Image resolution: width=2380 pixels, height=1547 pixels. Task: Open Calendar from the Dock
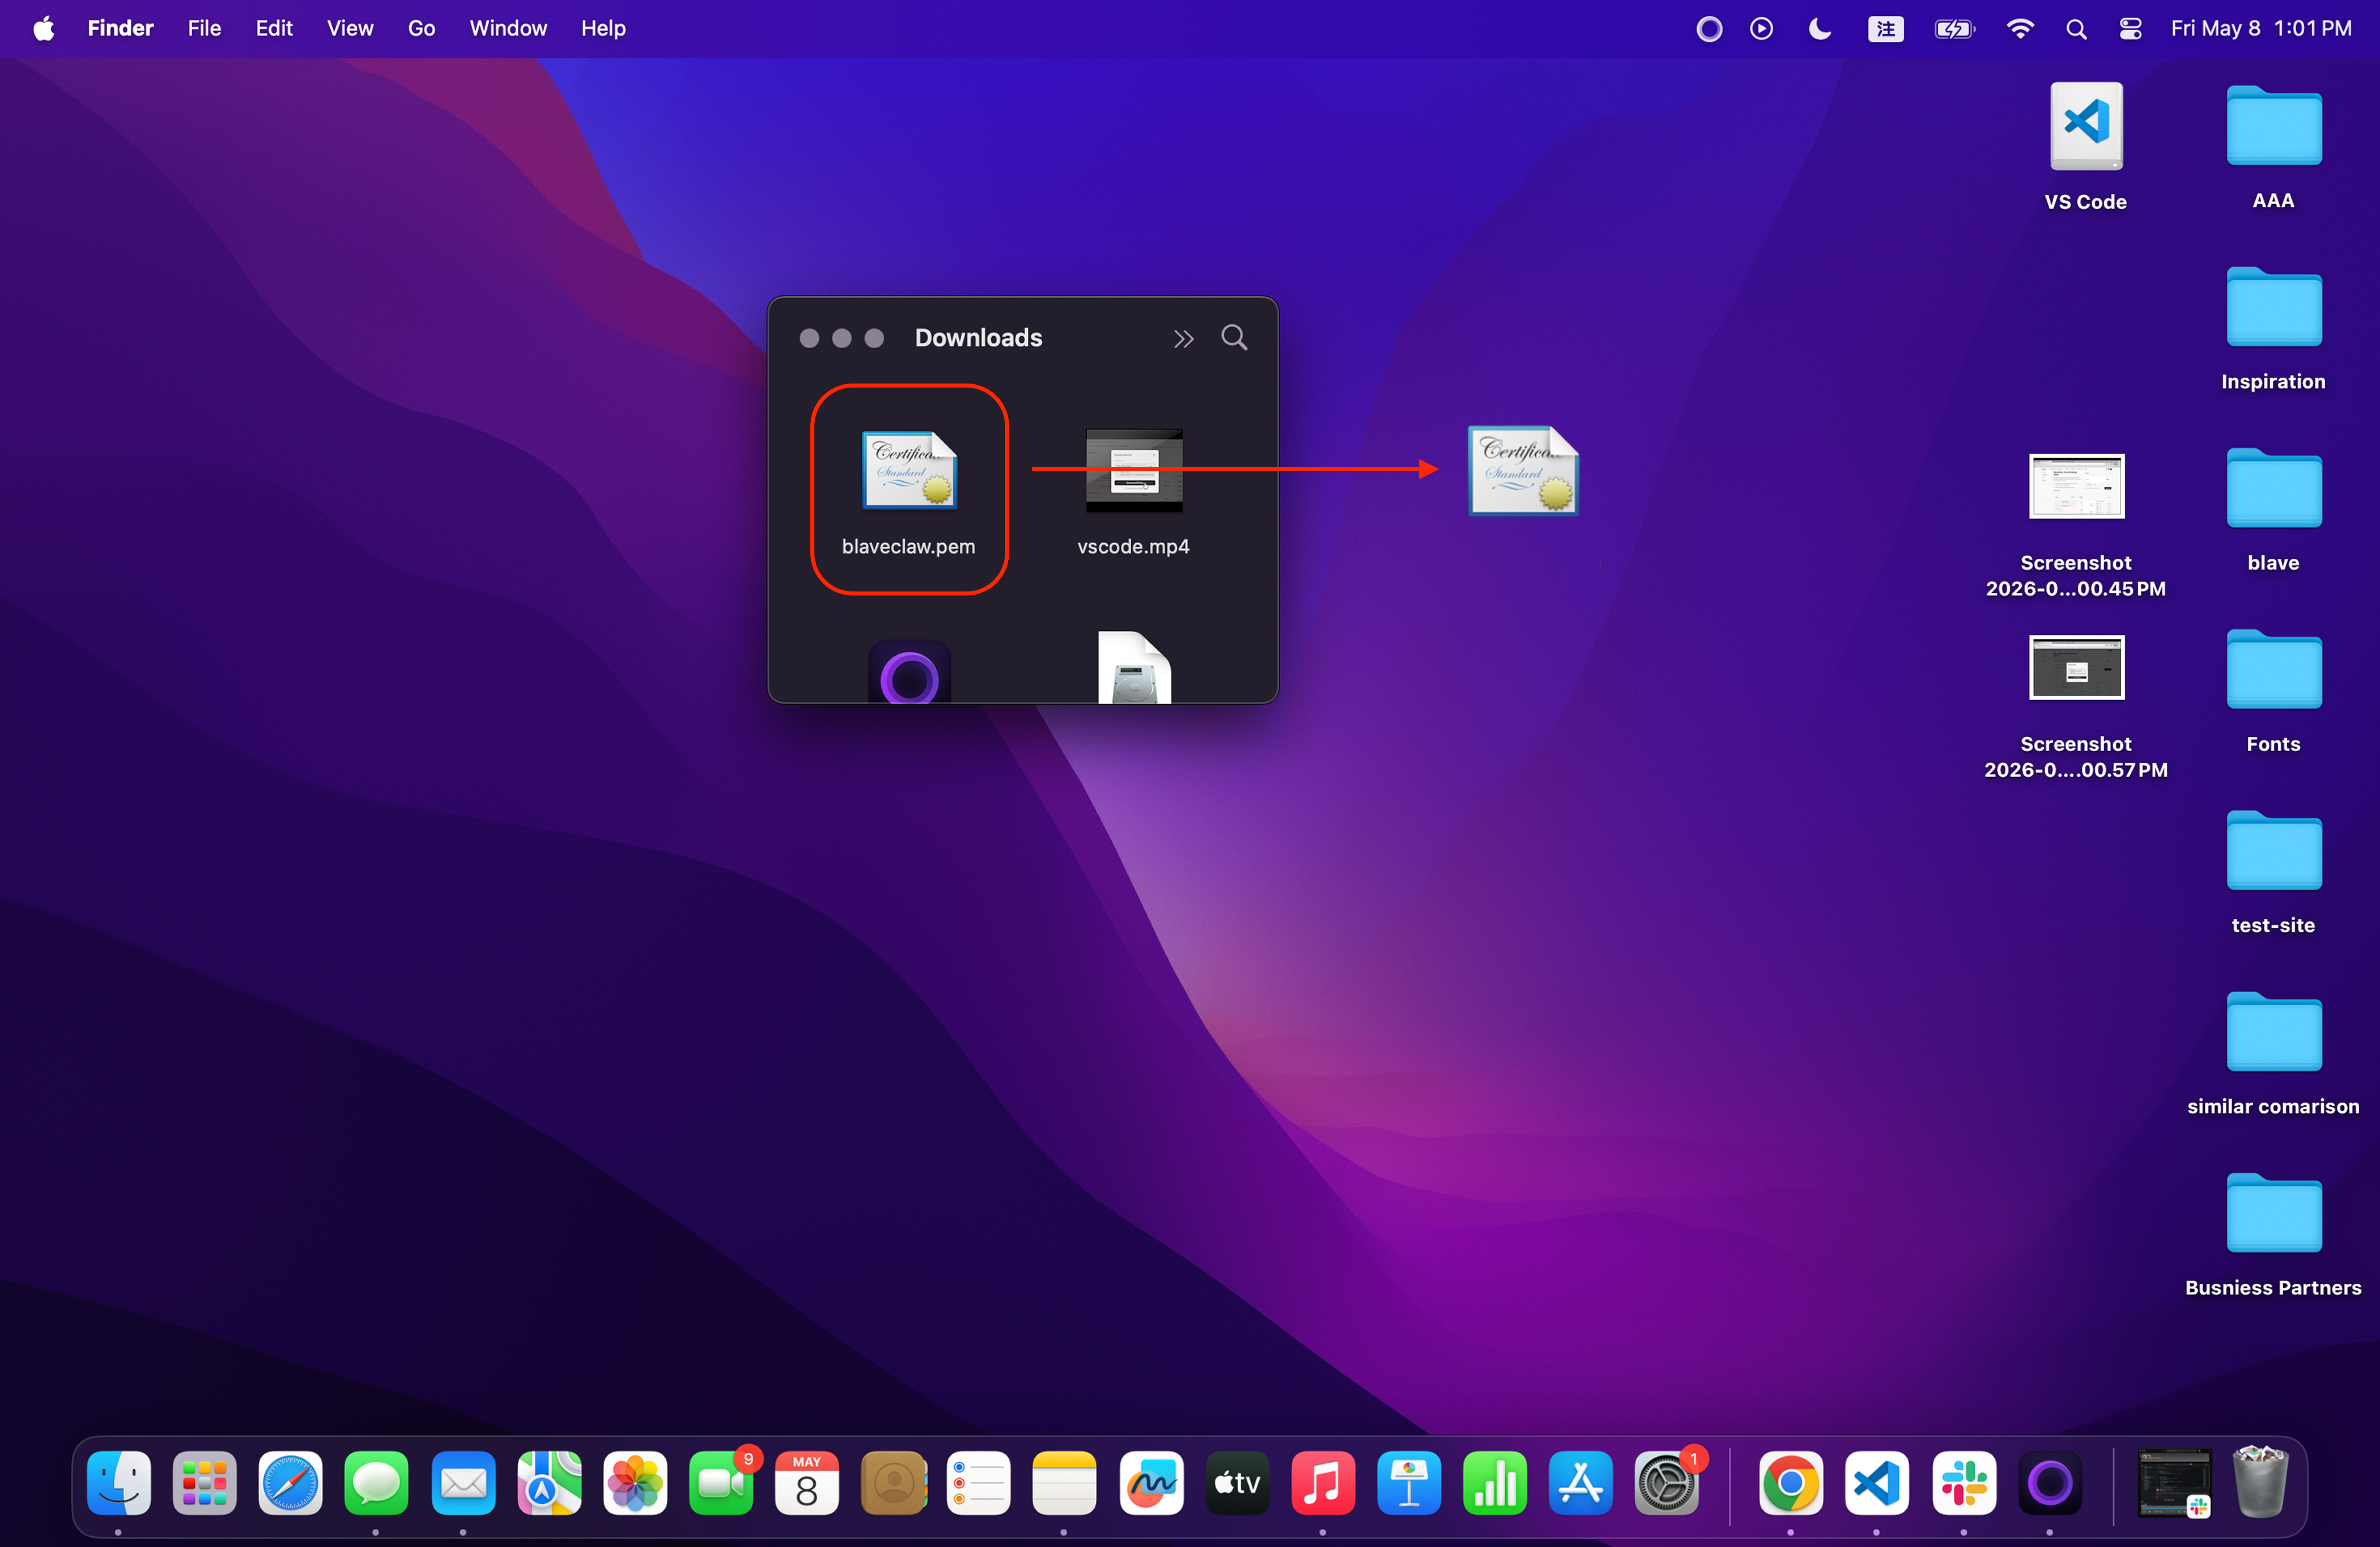pos(807,1483)
